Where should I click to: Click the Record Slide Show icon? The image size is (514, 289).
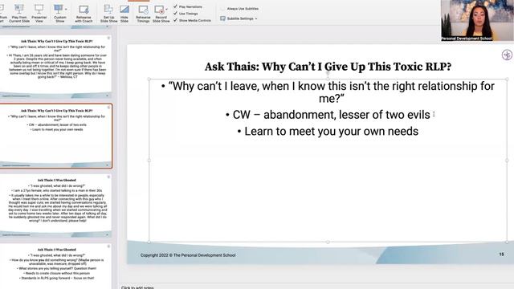point(159,10)
